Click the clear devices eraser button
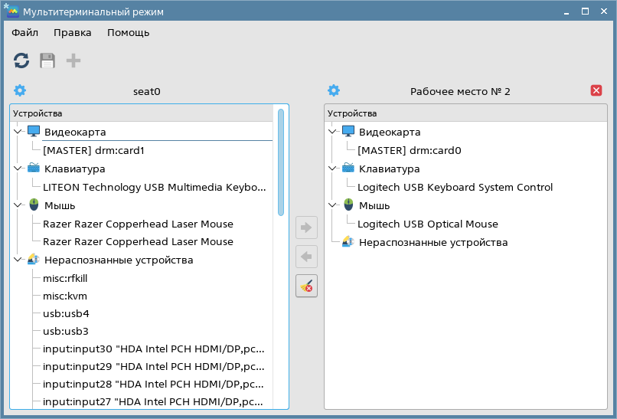617x419 pixels. tap(306, 286)
